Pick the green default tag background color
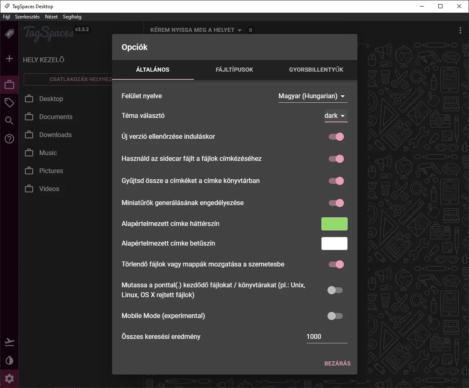Viewport: 469px width, 388px height. tap(334, 224)
